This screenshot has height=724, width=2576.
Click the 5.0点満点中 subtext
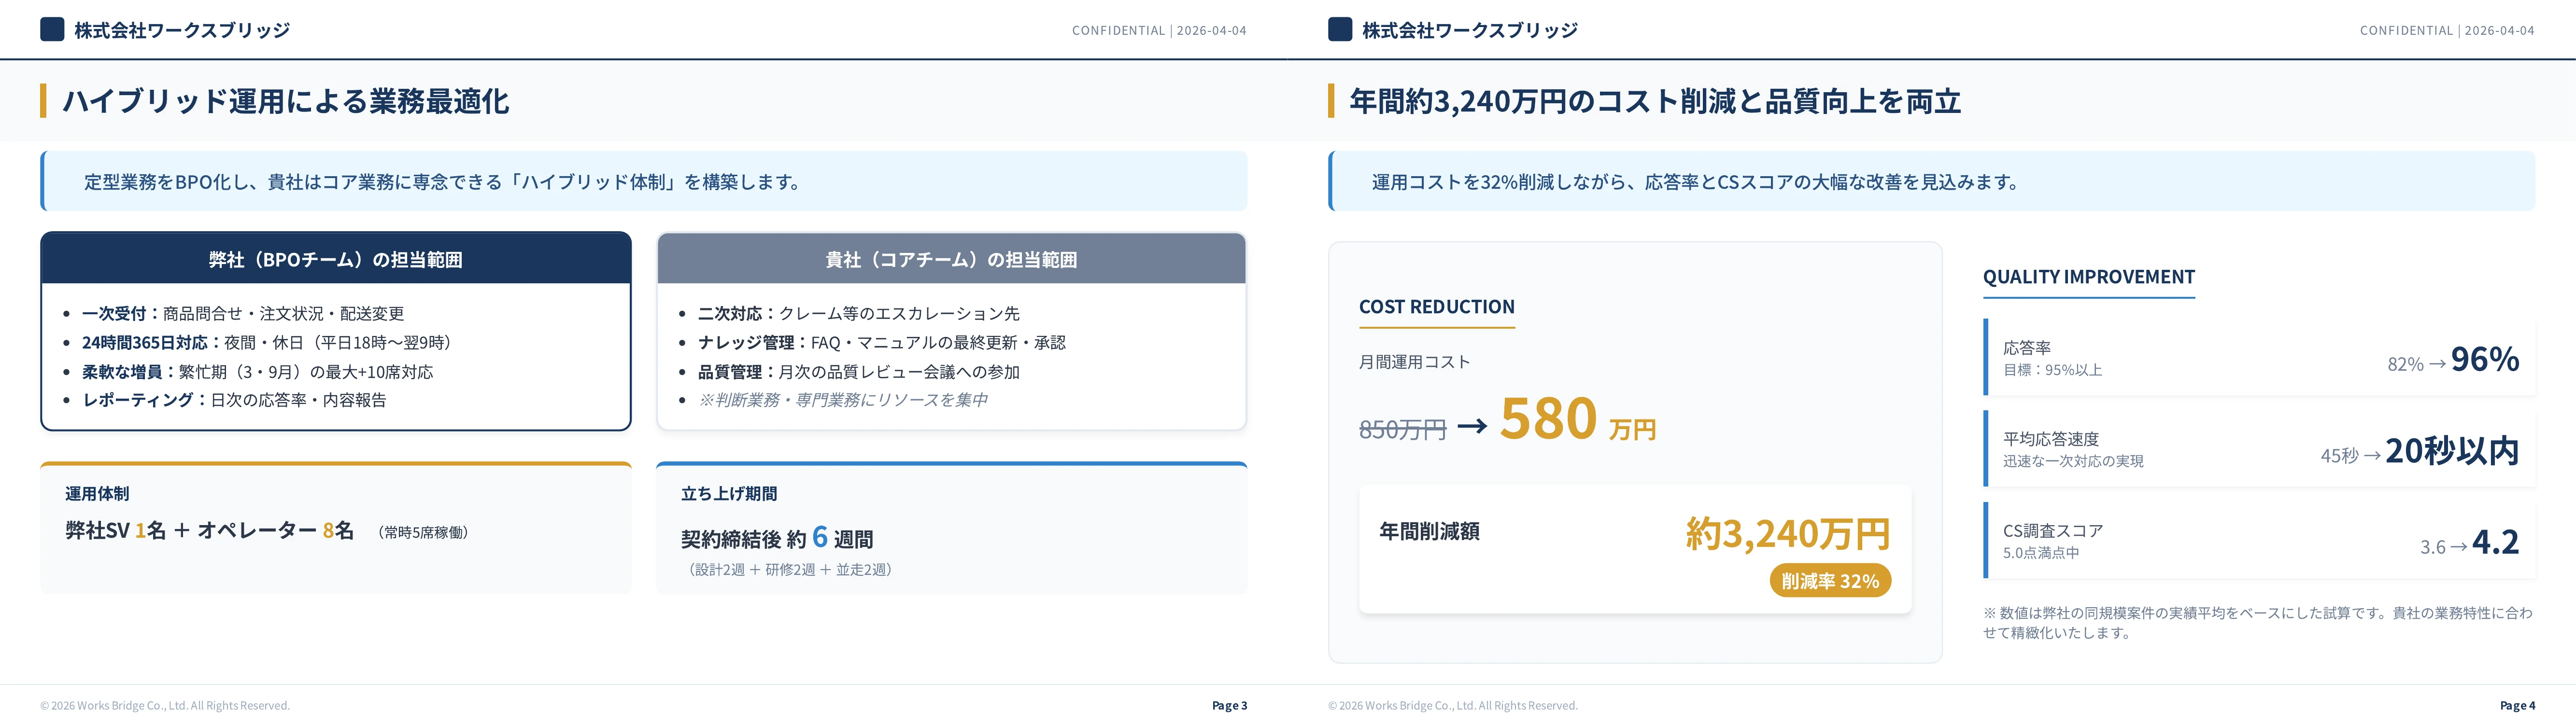tap(2041, 553)
